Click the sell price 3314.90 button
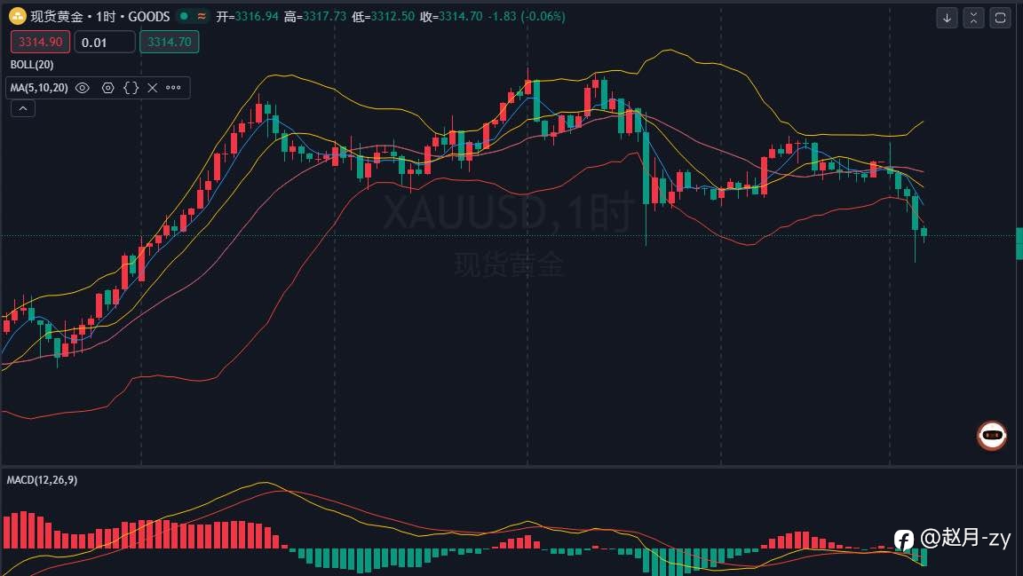The width and height of the screenshot is (1023, 576). (41, 42)
